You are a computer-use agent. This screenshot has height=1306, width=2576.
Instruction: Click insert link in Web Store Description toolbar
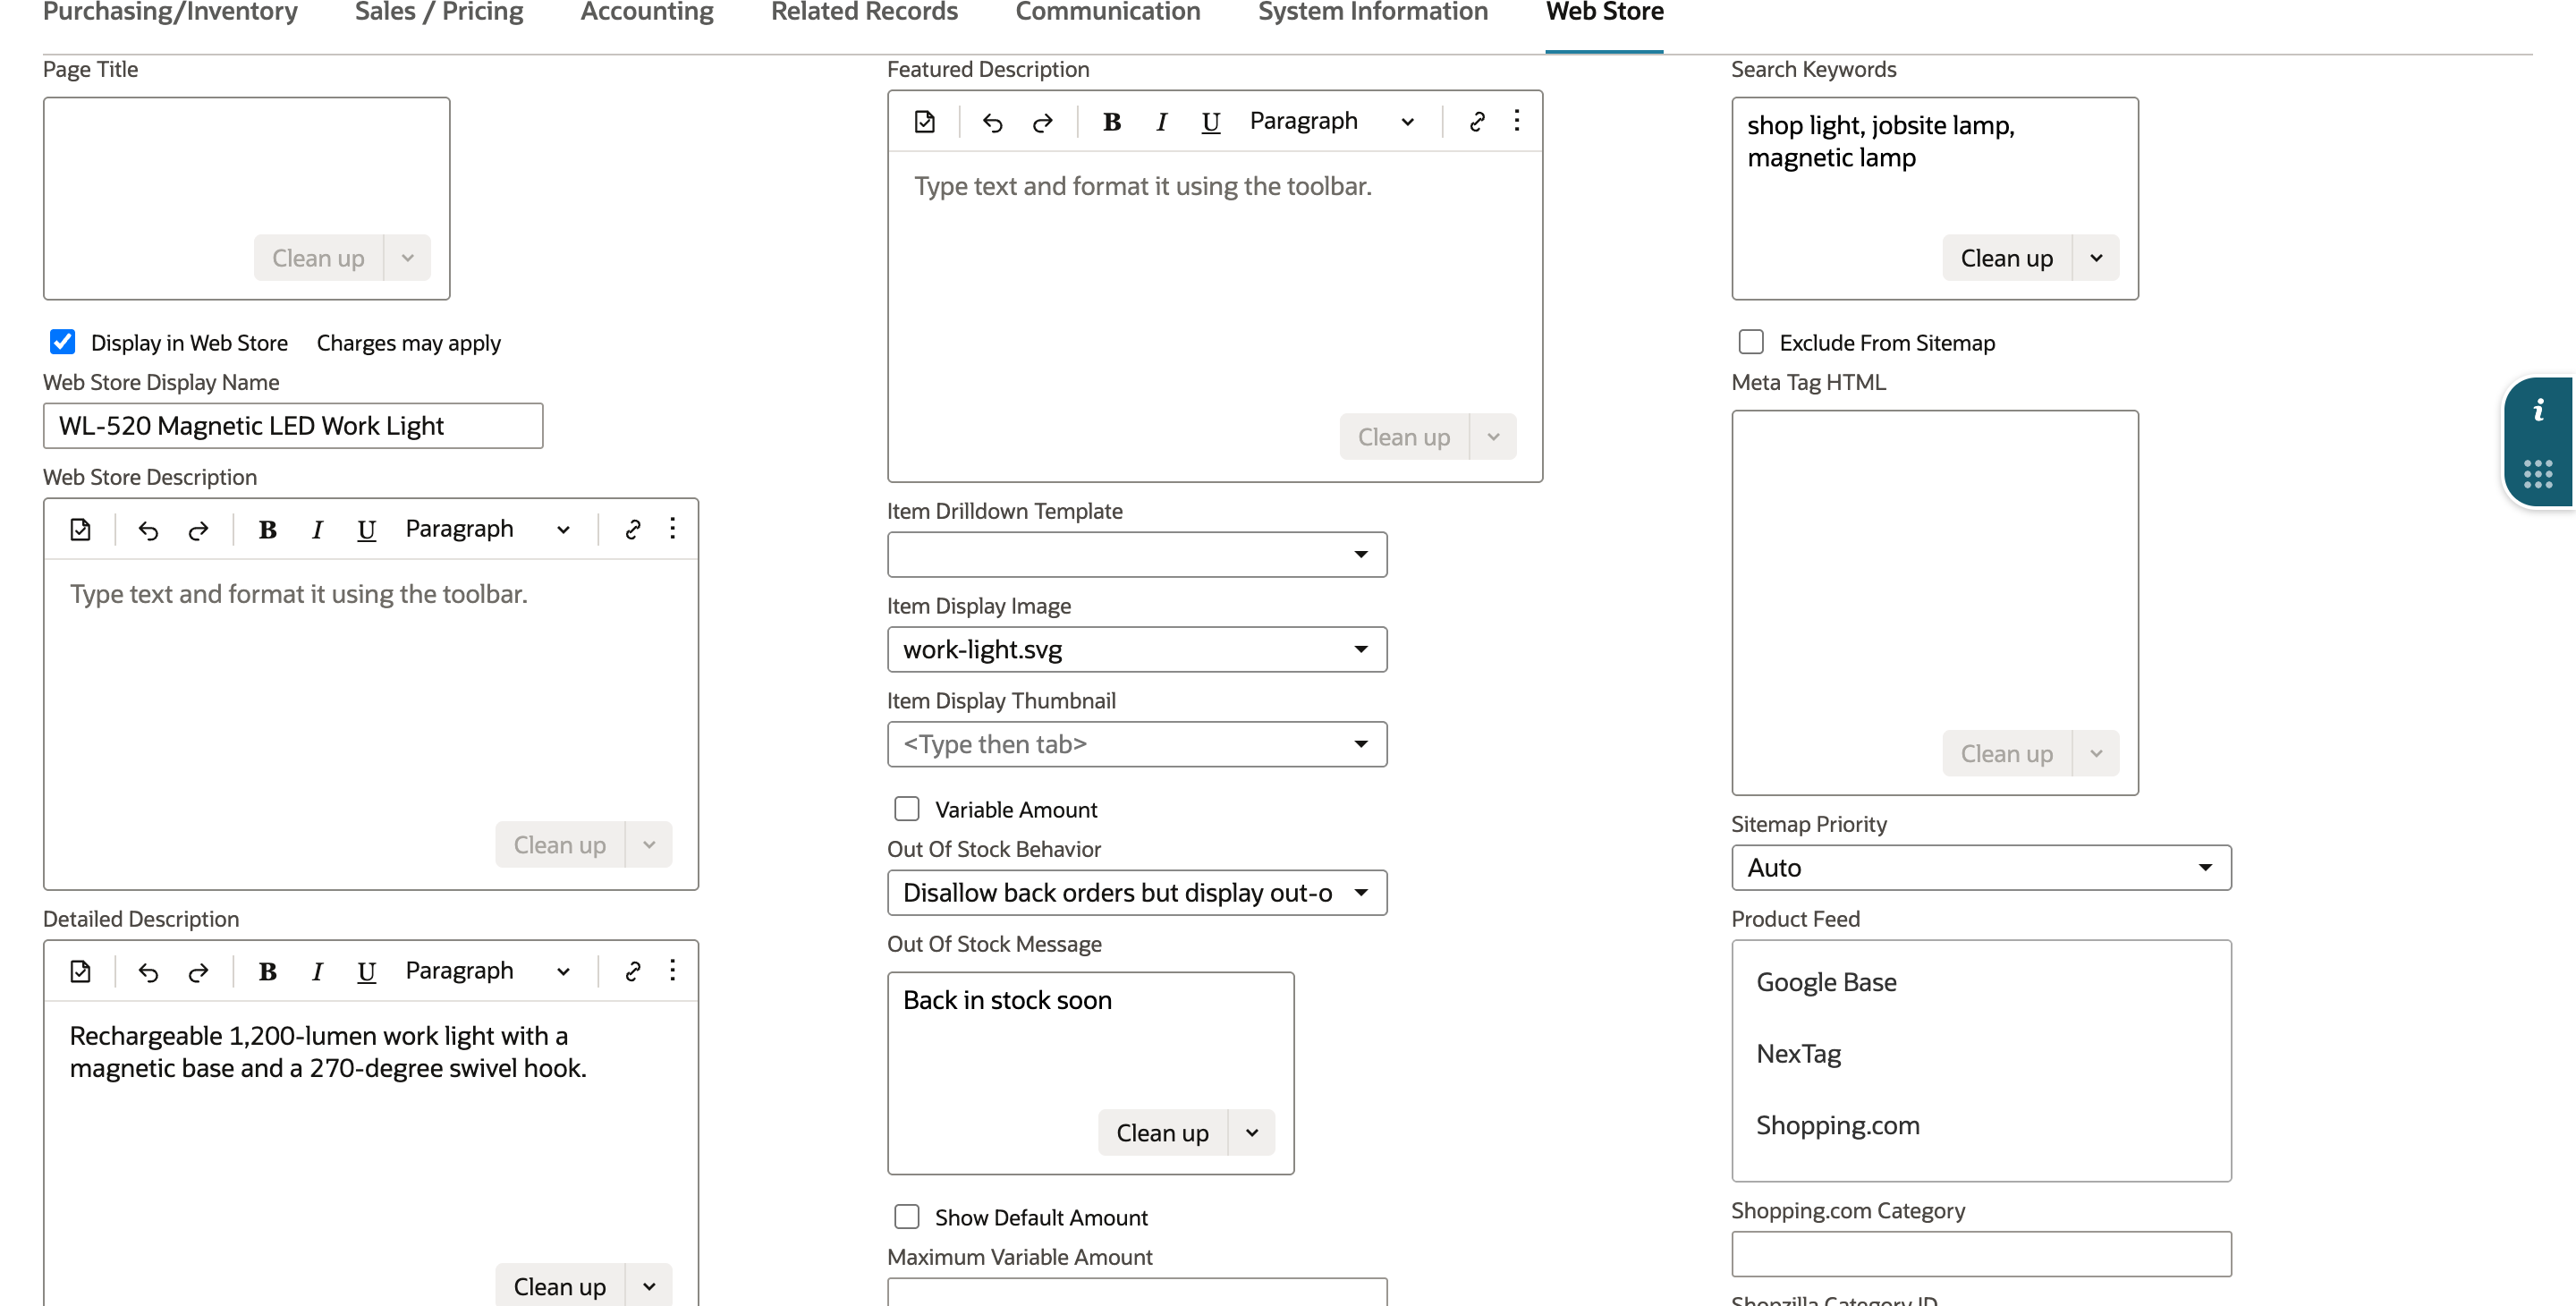pos(632,530)
